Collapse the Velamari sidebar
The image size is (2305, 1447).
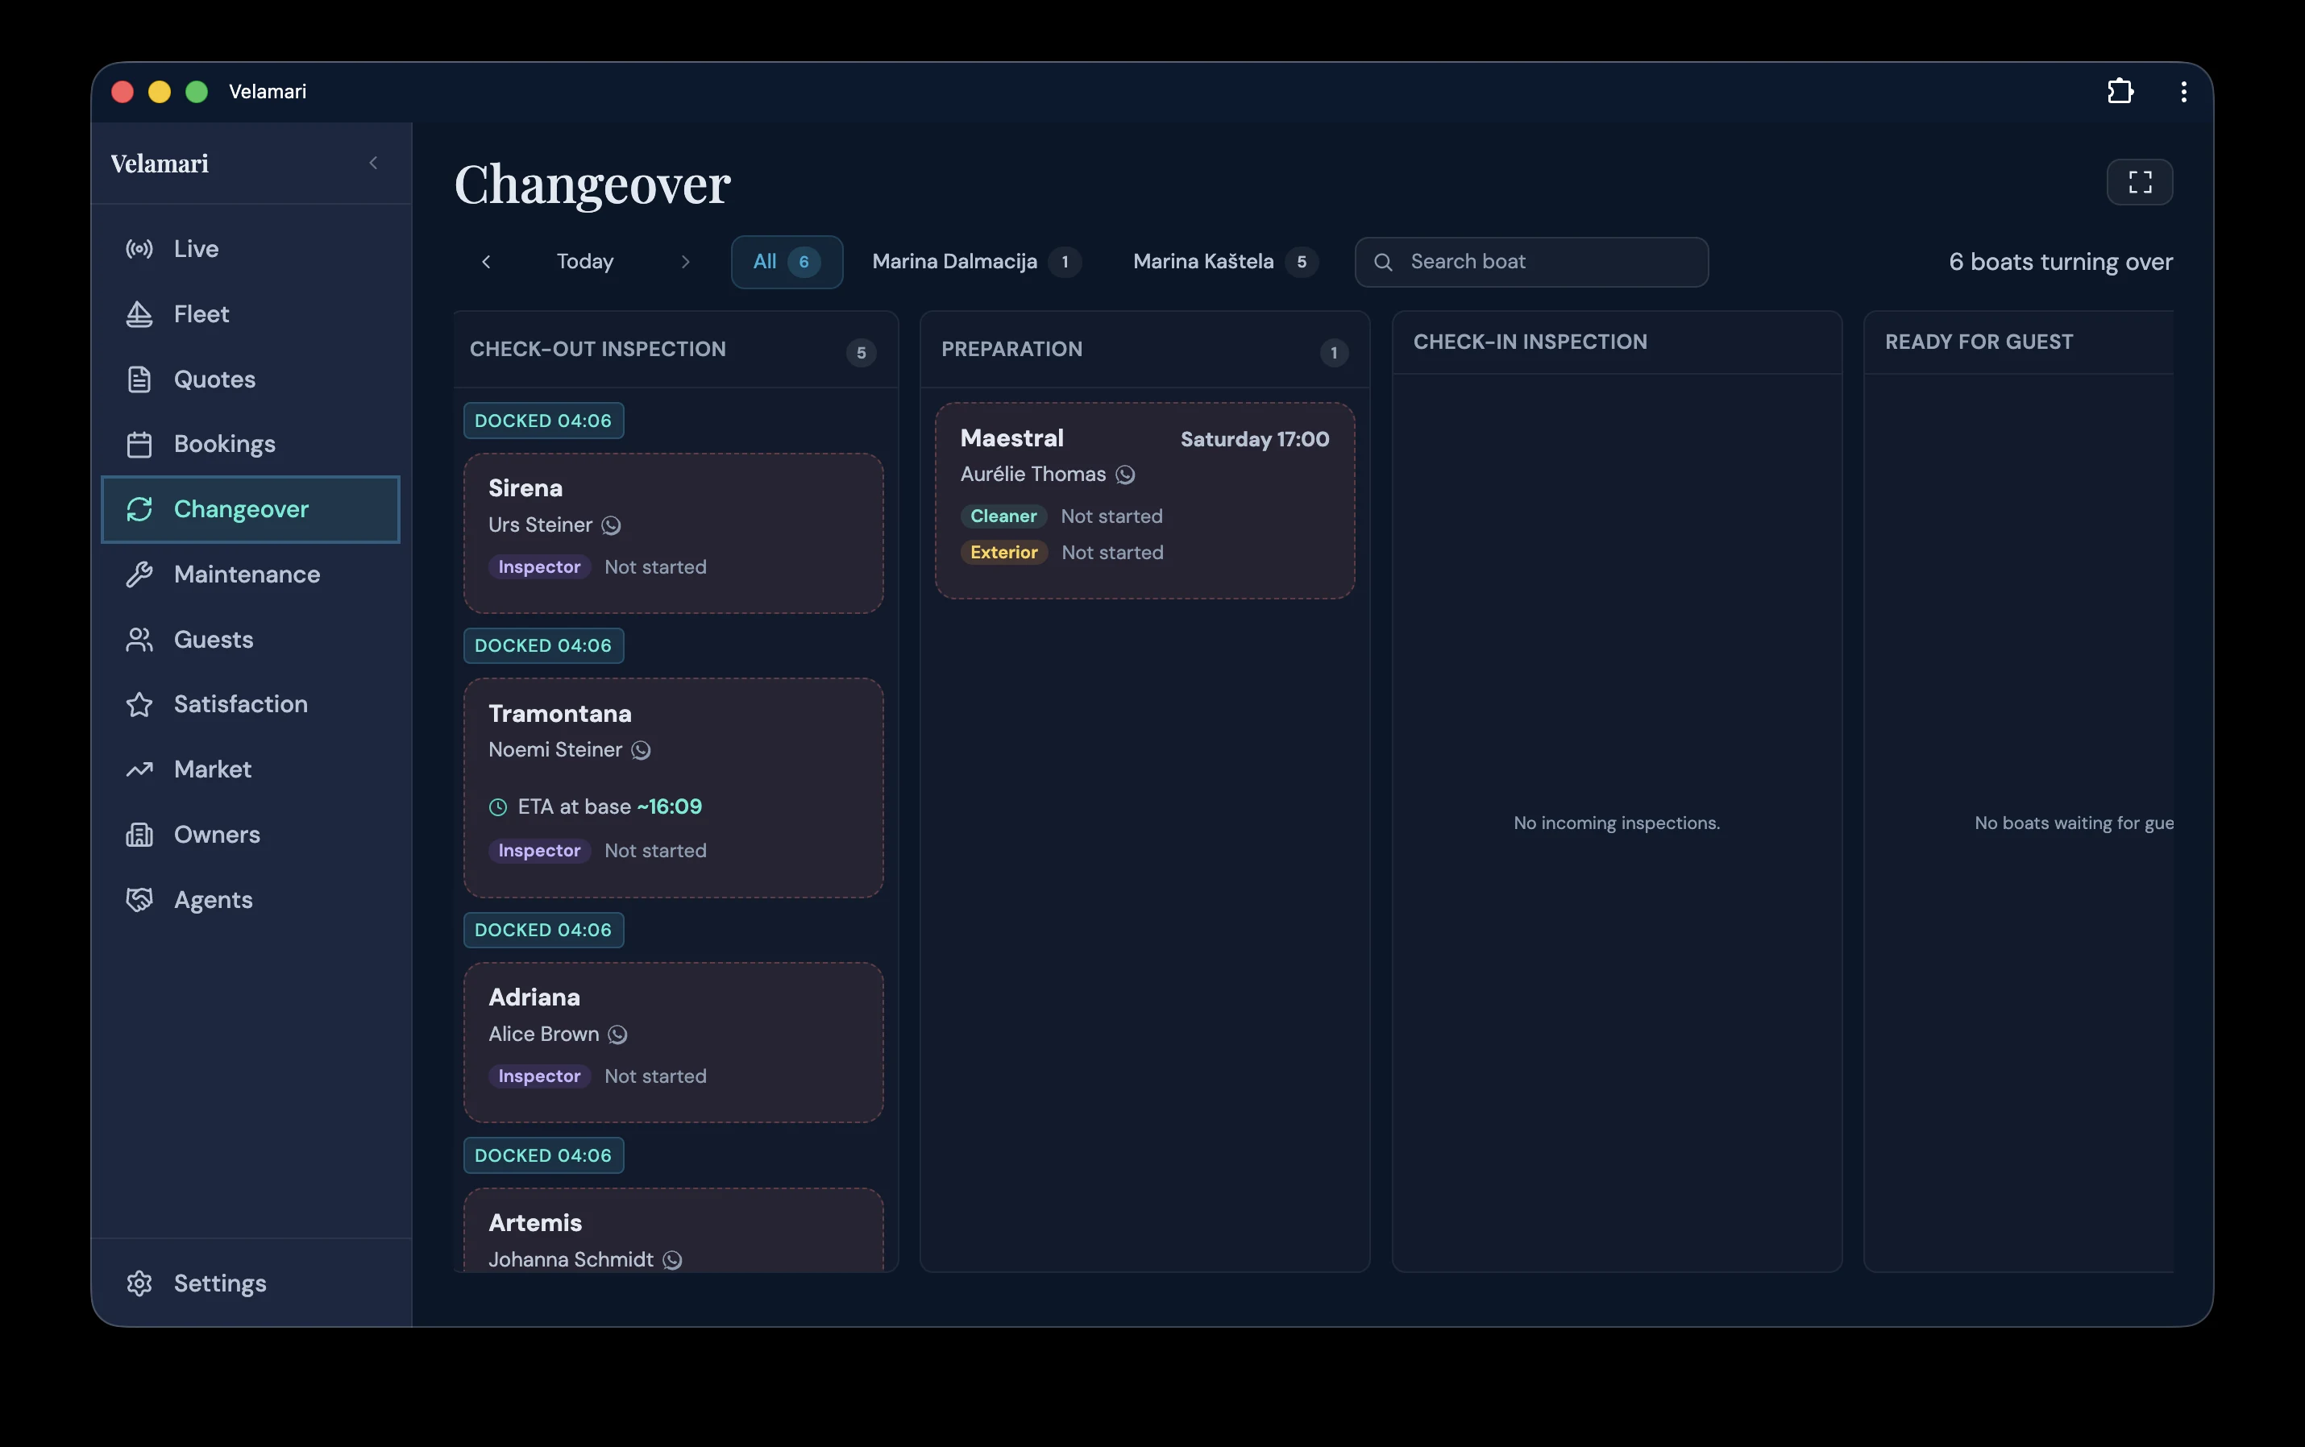[x=373, y=163]
